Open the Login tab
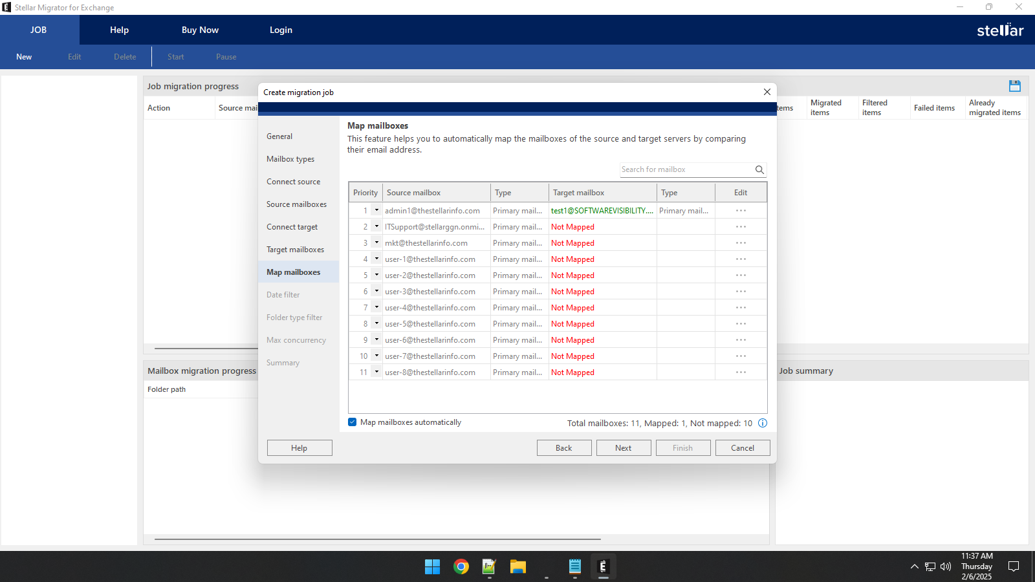Viewport: 1035px width, 582px height. click(281, 30)
